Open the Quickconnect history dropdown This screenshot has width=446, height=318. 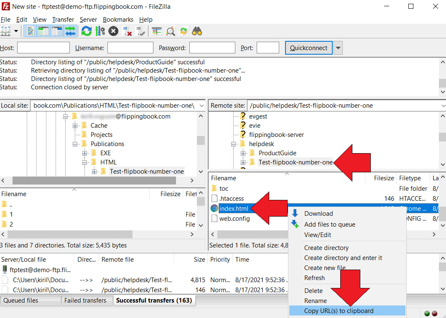click(338, 48)
